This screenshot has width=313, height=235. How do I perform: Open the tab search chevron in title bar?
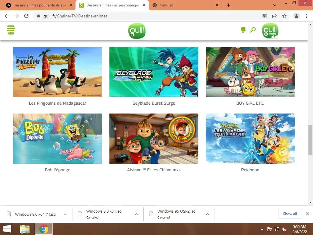275,5
